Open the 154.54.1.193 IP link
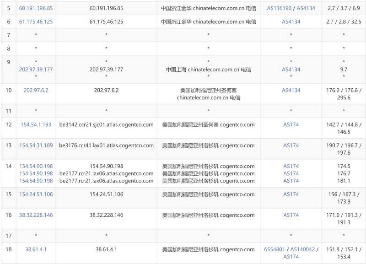This screenshot has width=366, height=264. tap(36, 124)
